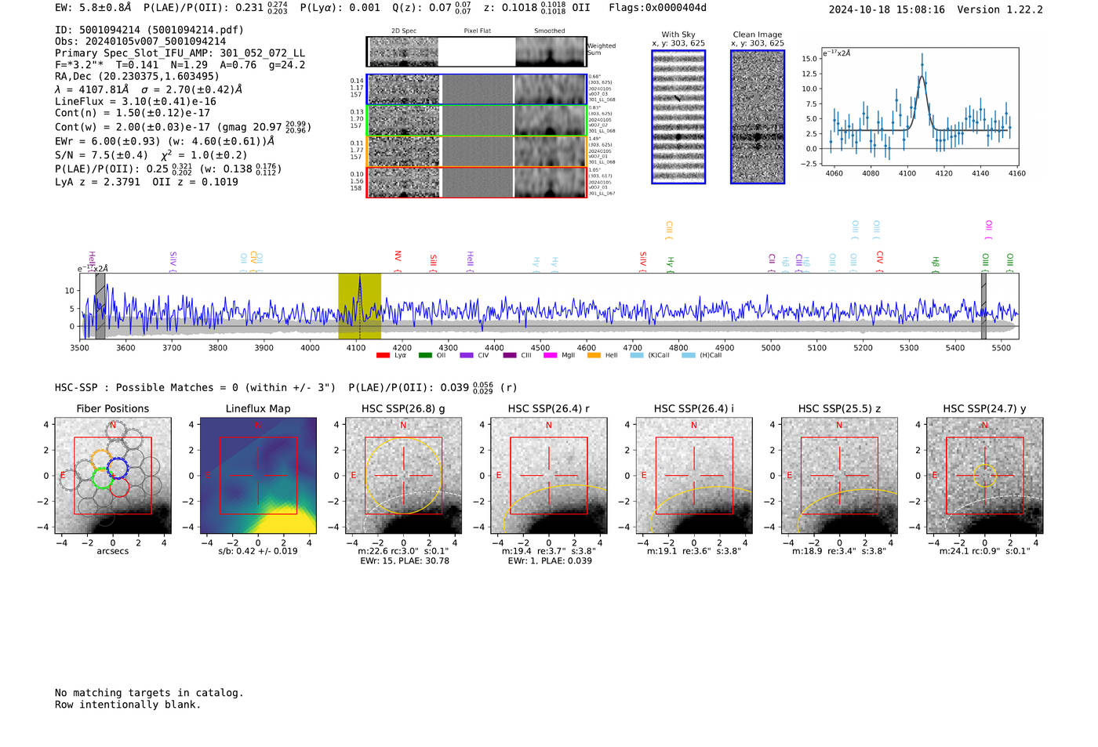Click the 2024-10-18 15:08:16 timestamp
The width and height of the screenshot is (1098, 747).
[887, 9]
